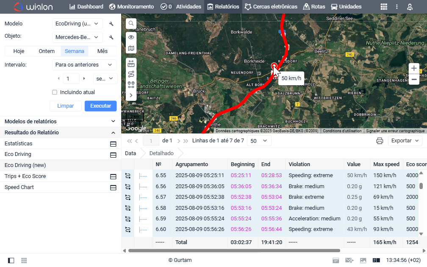Toggle left panel layout icon in footer
427x267 pixels.
[x=11, y=261]
